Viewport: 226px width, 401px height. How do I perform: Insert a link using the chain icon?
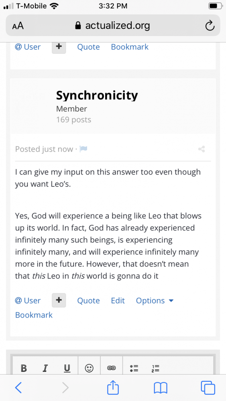(x=111, y=368)
